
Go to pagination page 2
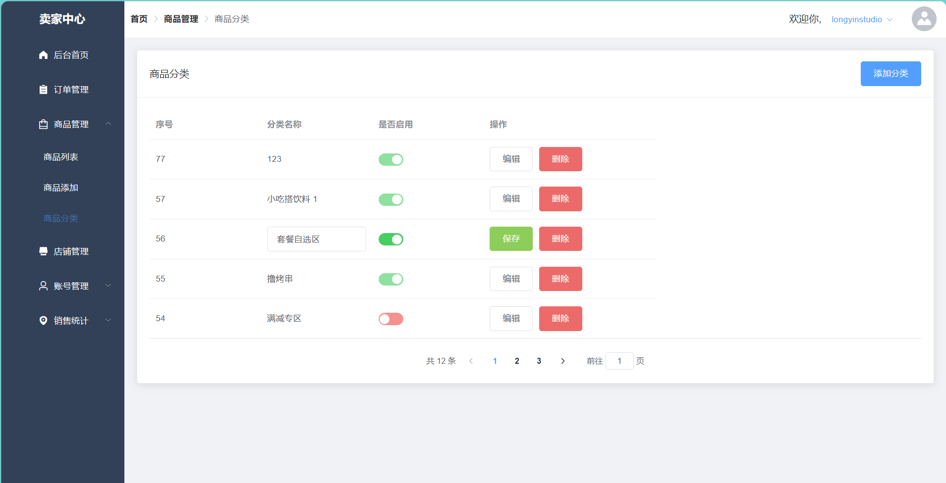coord(517,361)
